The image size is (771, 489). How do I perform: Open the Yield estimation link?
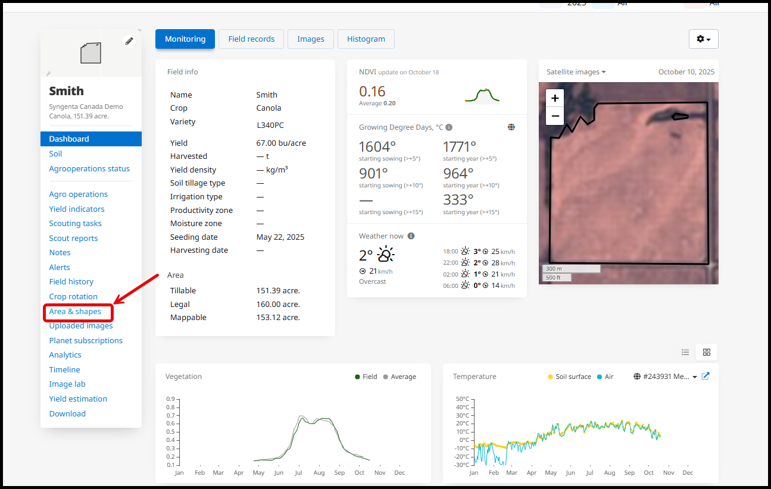[78, 399]
